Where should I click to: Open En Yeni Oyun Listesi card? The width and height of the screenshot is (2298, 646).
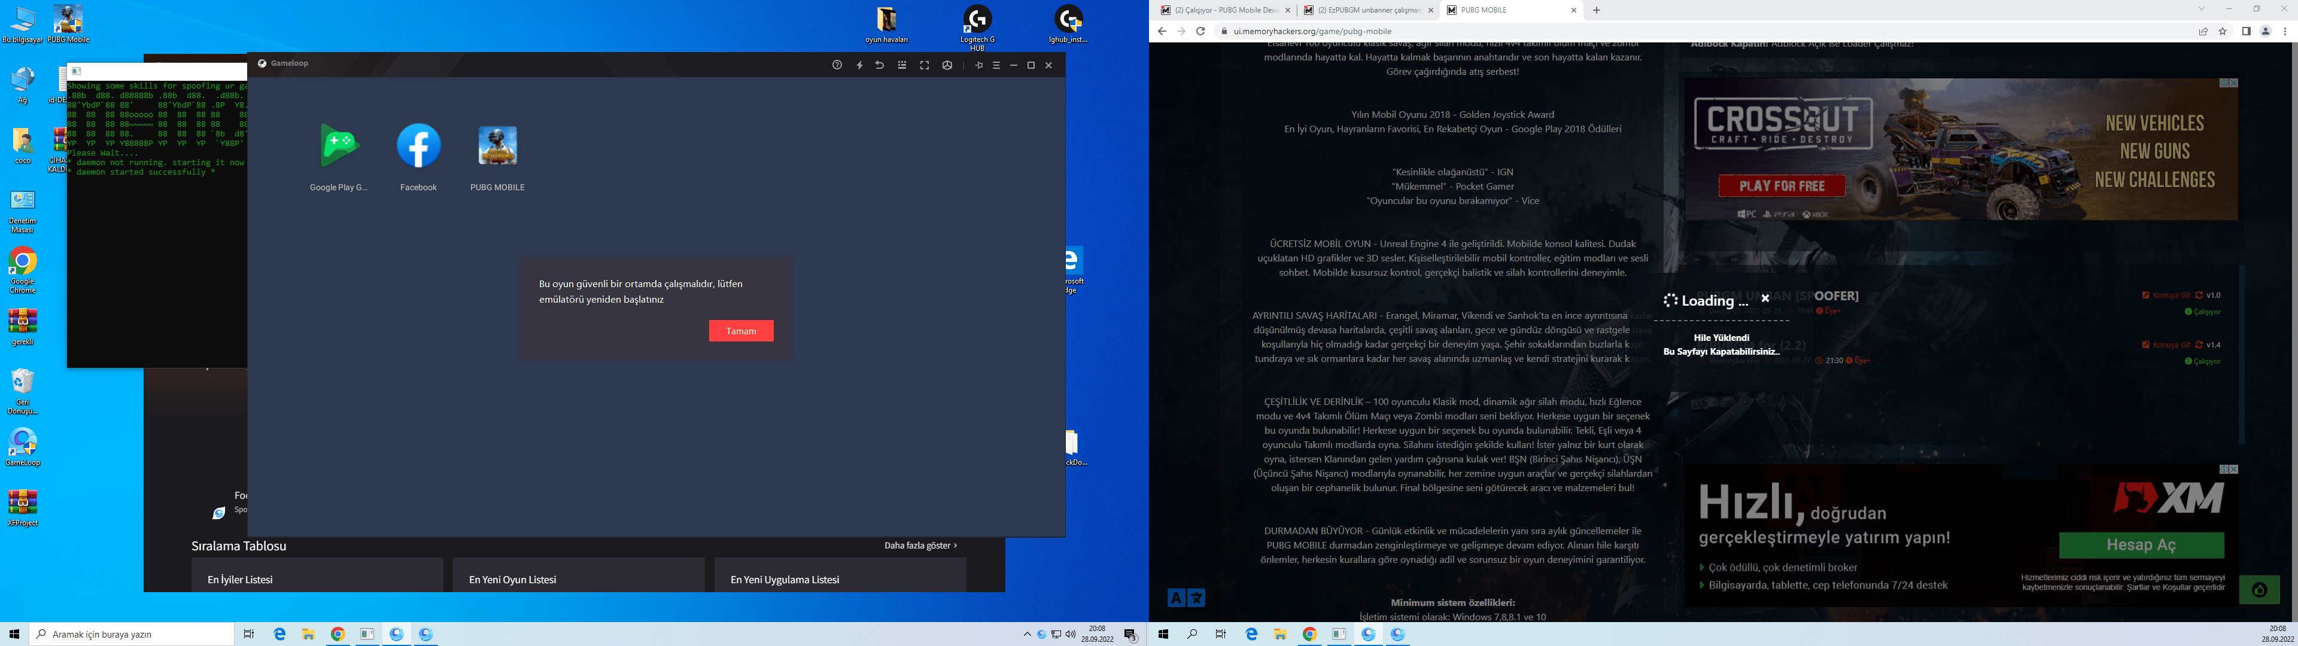click(x=578, y=575)
